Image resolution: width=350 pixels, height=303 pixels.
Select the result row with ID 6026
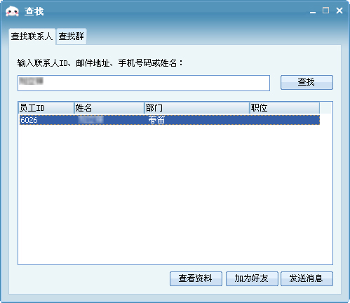click(170, 120)
